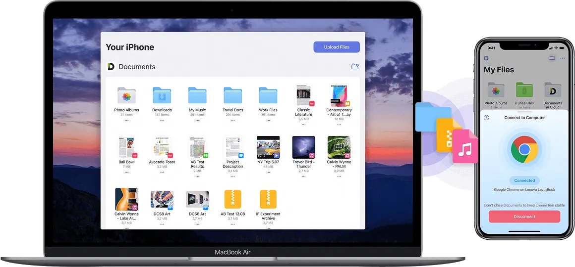Open the Avocado Toast PDF file
The image size is (575, 267).
click(162, 147)
